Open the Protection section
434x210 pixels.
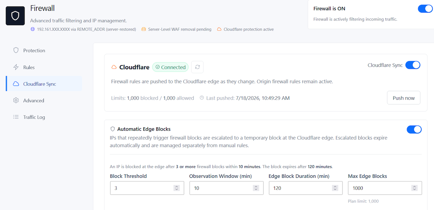(44, 51)
